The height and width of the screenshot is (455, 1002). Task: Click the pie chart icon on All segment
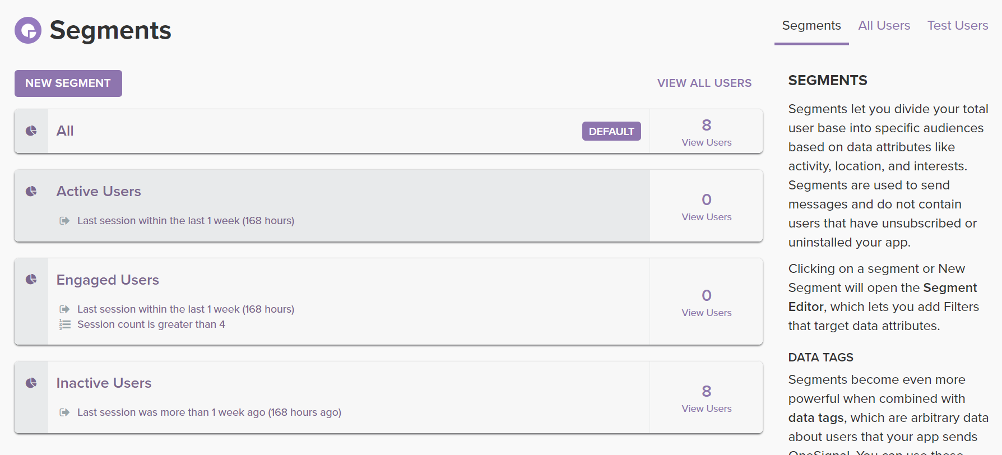tap(31, 131)
